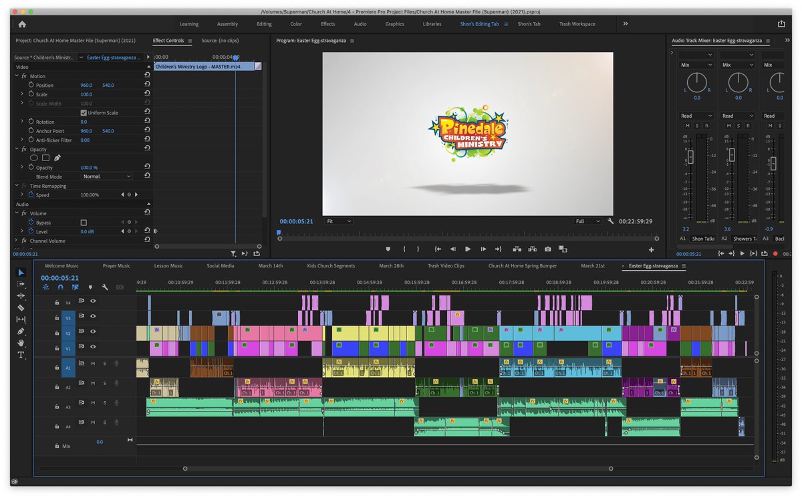Image resolution: width=802 pixels, height=498 pixels.
Task: Select the Ripple Edit tool
Action: (x=21, y=295)
